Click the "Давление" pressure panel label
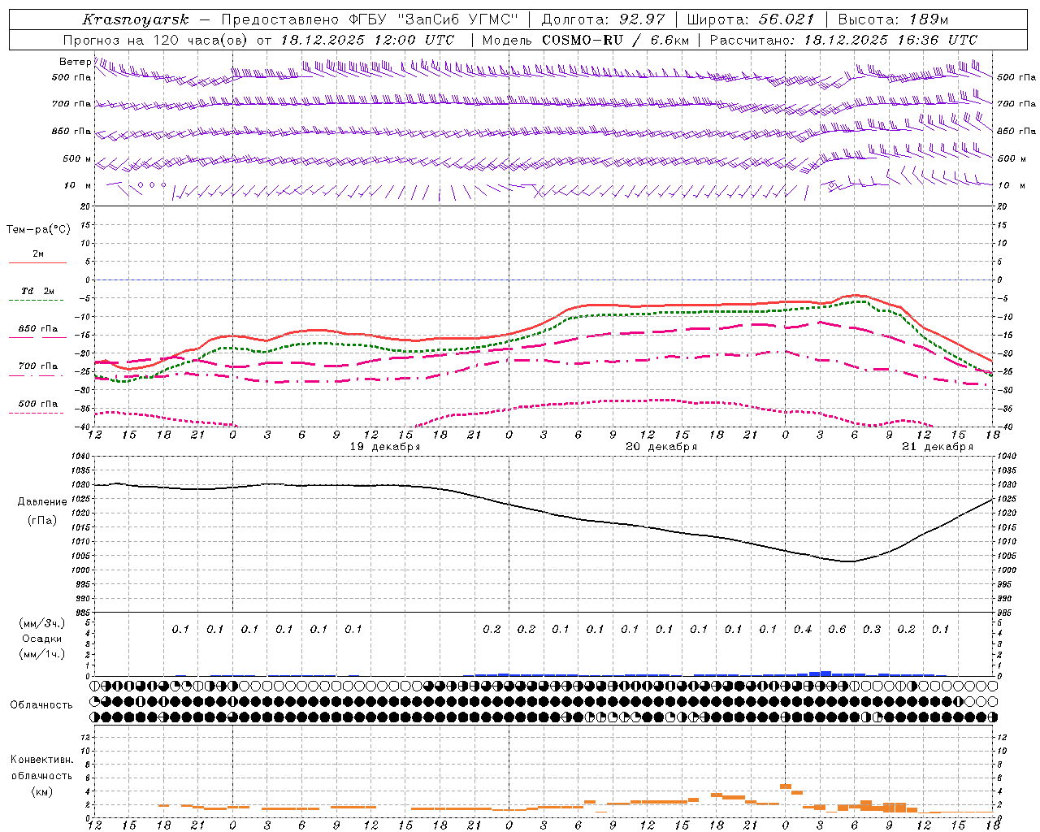 click(x=42, y=502)
